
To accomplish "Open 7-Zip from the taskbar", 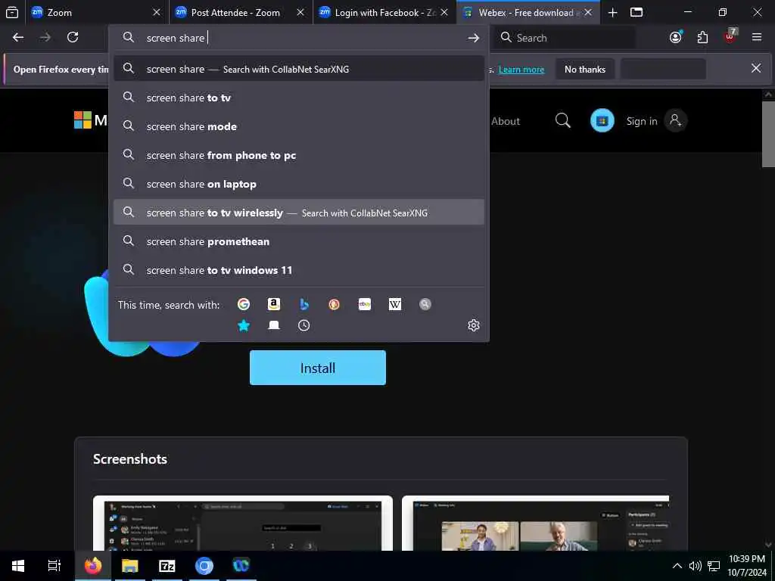I will click(167, 565).
